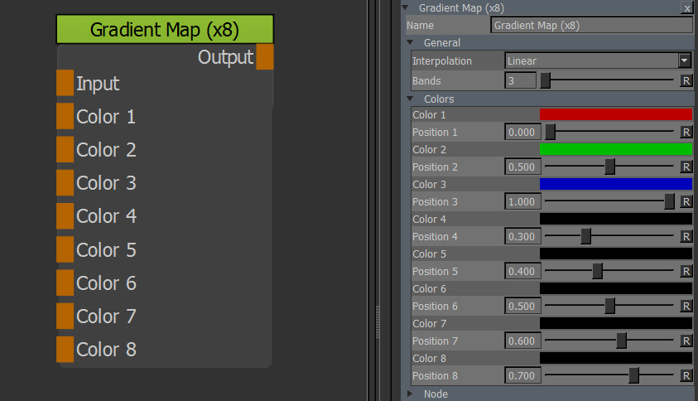698x401 pixels.
Task: Click the Input connector pin on node
Action: 65,83
